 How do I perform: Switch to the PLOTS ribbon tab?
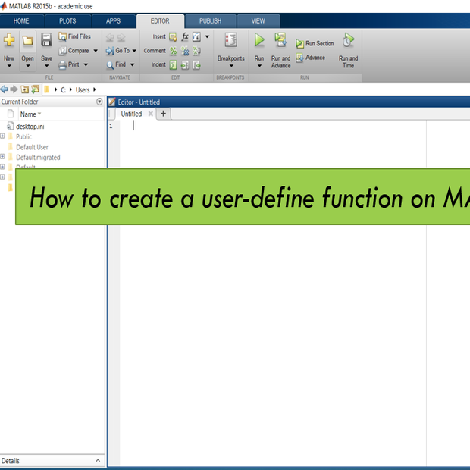67,21
